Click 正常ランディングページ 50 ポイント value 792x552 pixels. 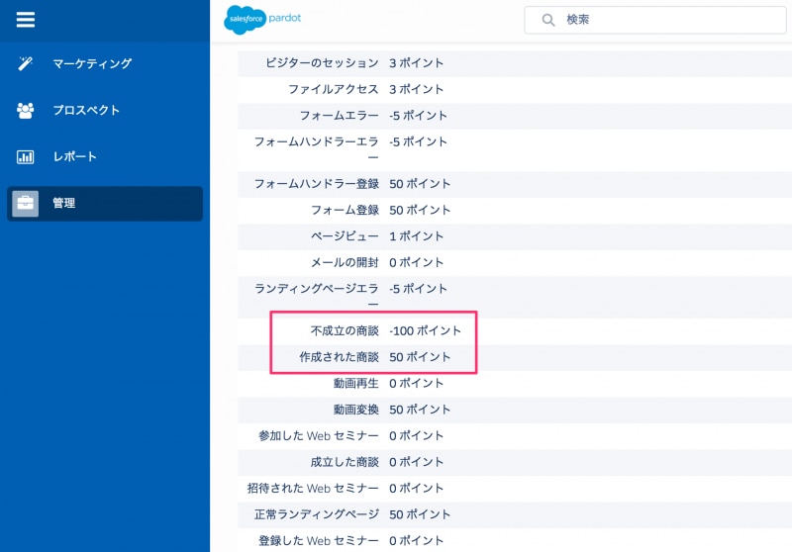[x=420, y=514]
